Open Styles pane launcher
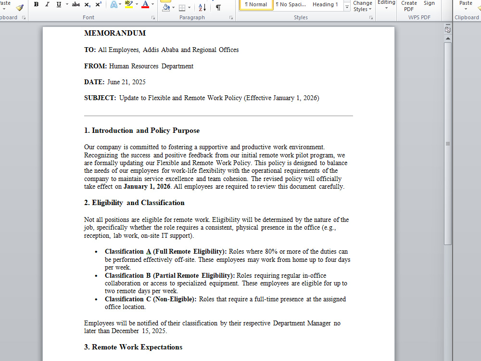 pyautogui.click(x=371, y=18)
